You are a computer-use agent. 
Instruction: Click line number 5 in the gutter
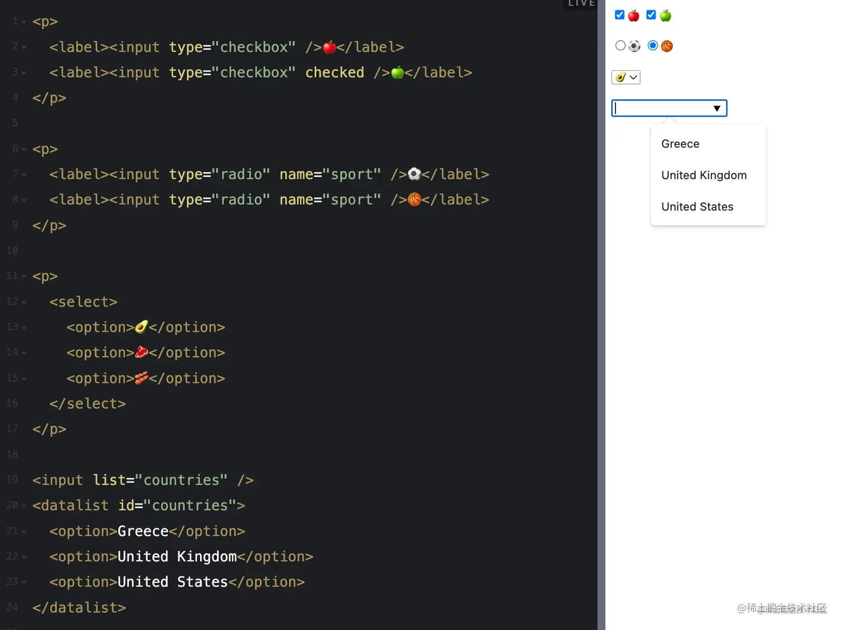(15, 123)
